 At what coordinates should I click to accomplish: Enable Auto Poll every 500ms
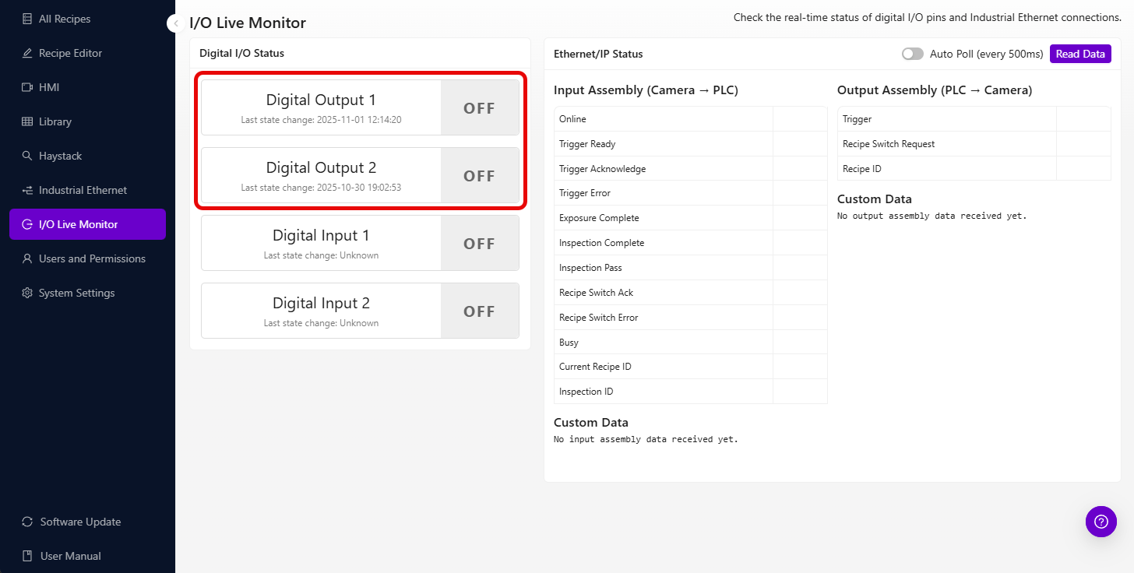point(912,54)
